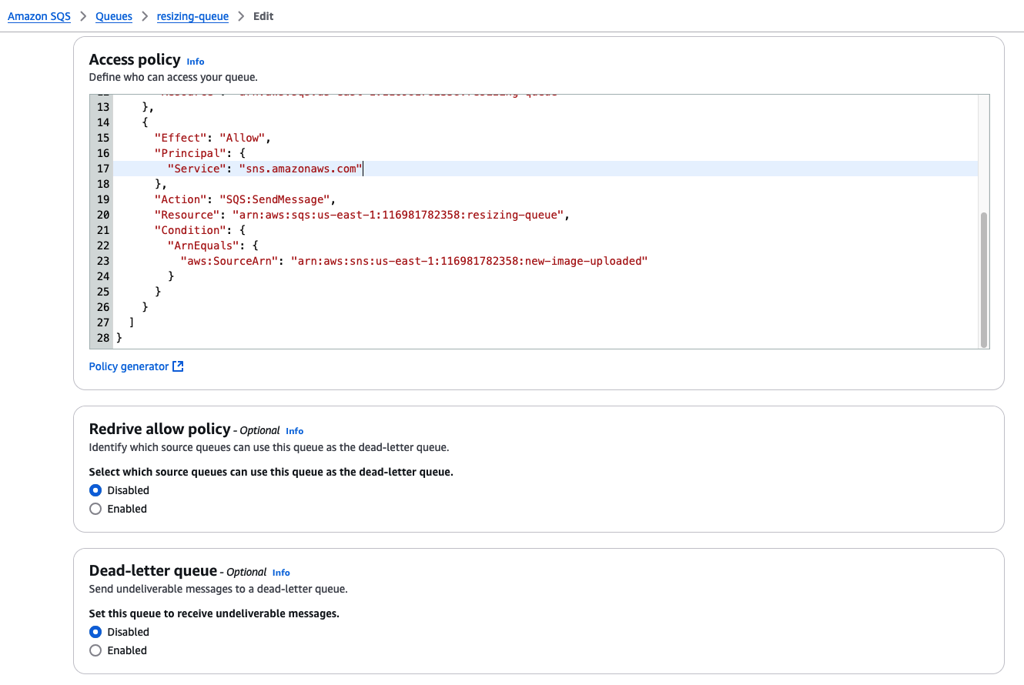Open the Amazon SQS breadcrumb link

39,16
